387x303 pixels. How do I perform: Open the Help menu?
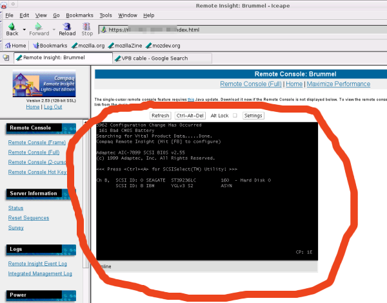click(x=148, y=15)
